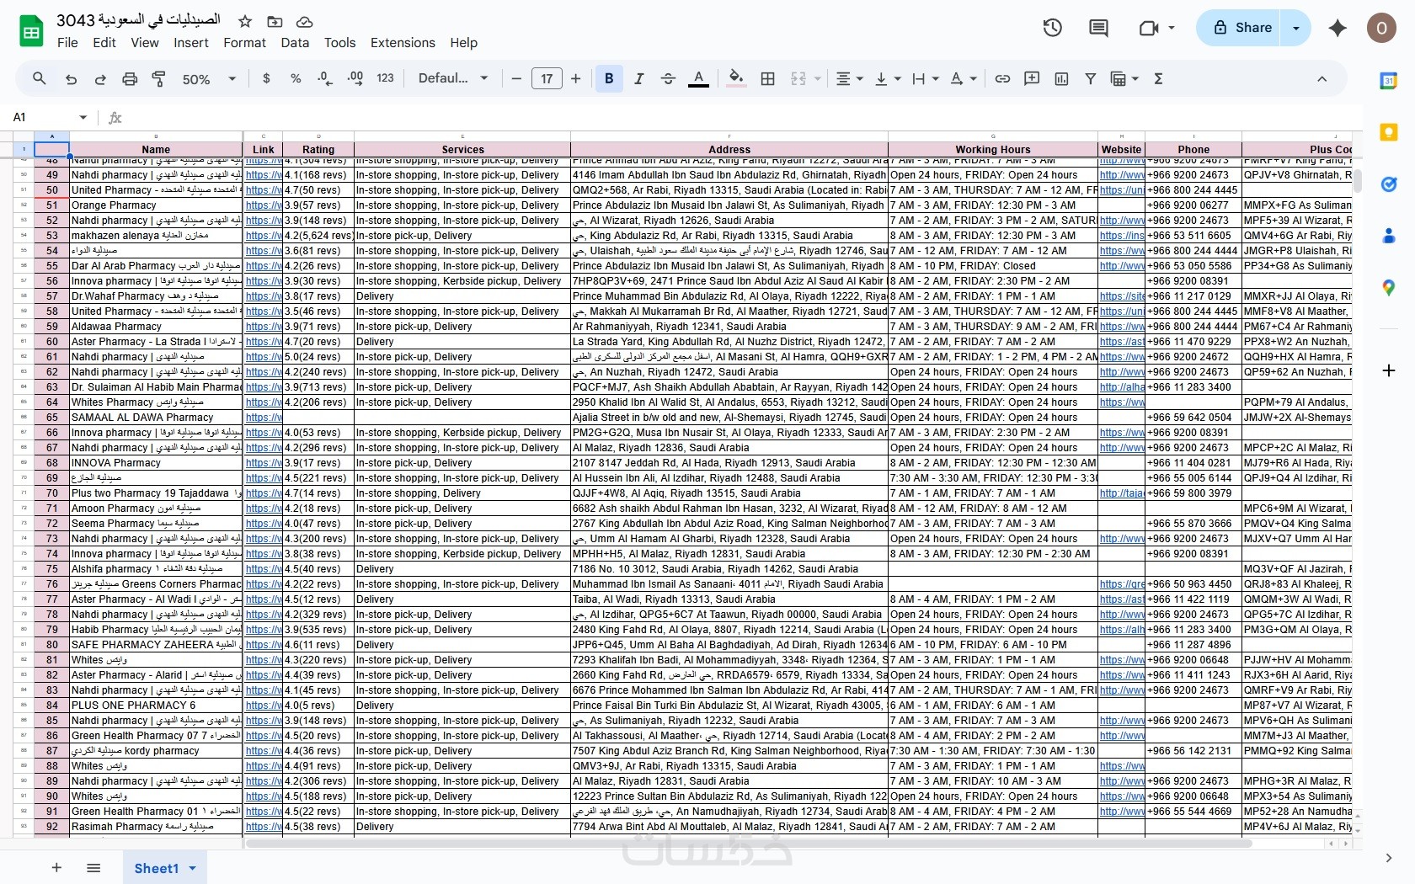Open the comments panel
The height and width of the screenshot is (884, 1415).
click(1098, 28)
